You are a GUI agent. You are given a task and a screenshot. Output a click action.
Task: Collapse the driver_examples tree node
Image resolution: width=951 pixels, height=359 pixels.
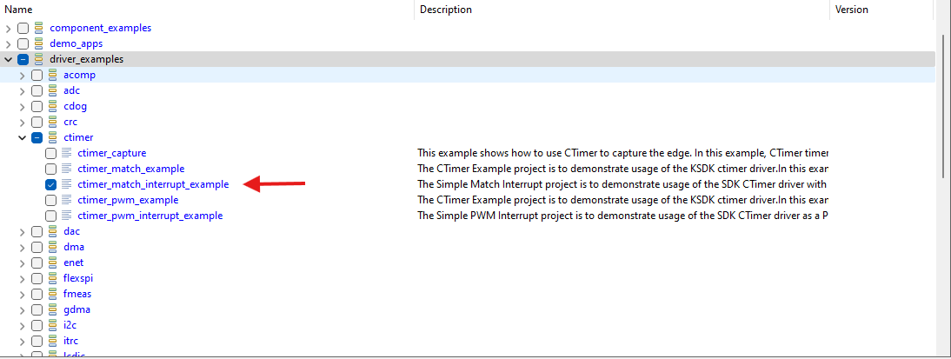pos(9,59)
